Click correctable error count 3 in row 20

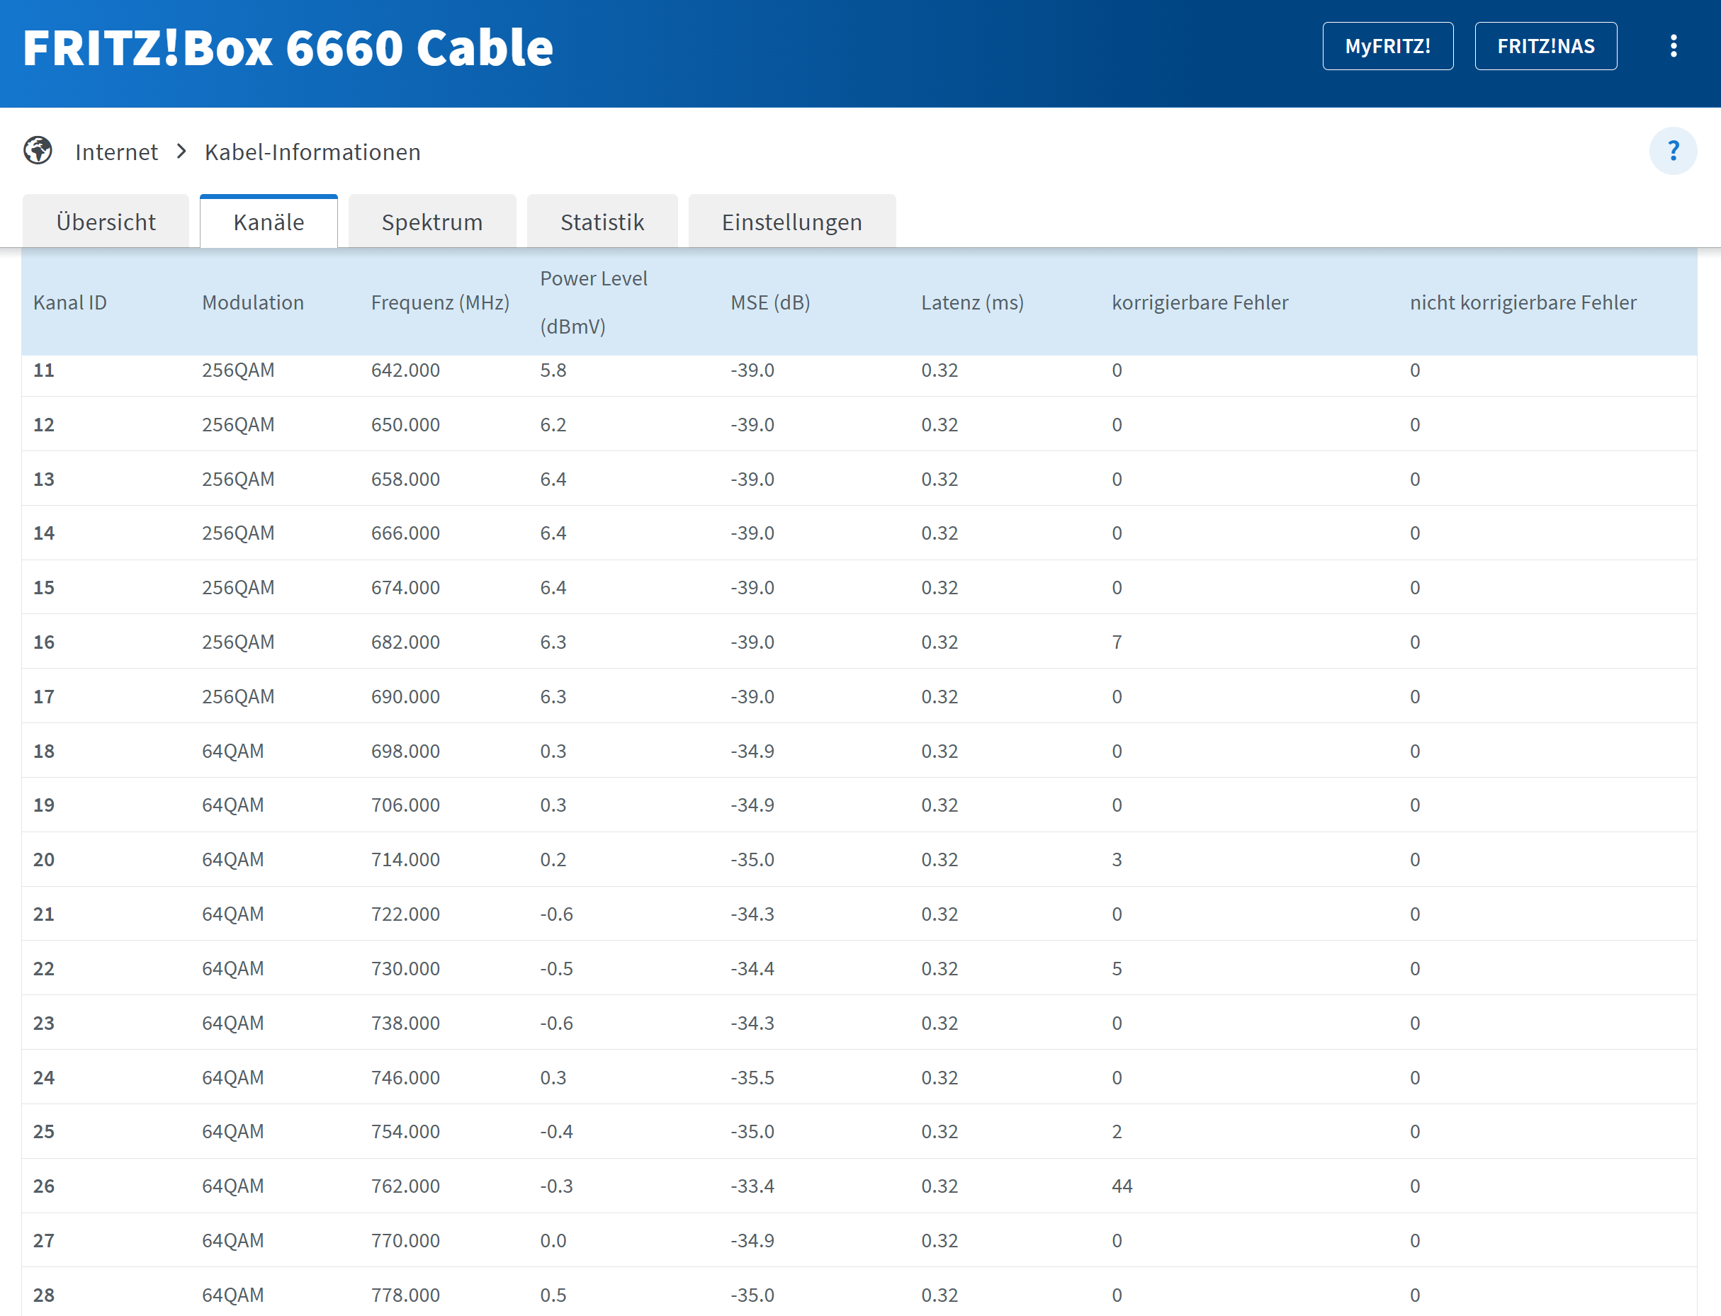click(1117, 859)
